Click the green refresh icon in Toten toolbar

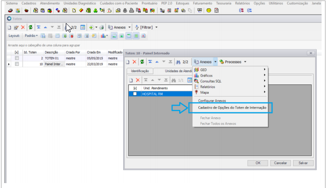30,27
